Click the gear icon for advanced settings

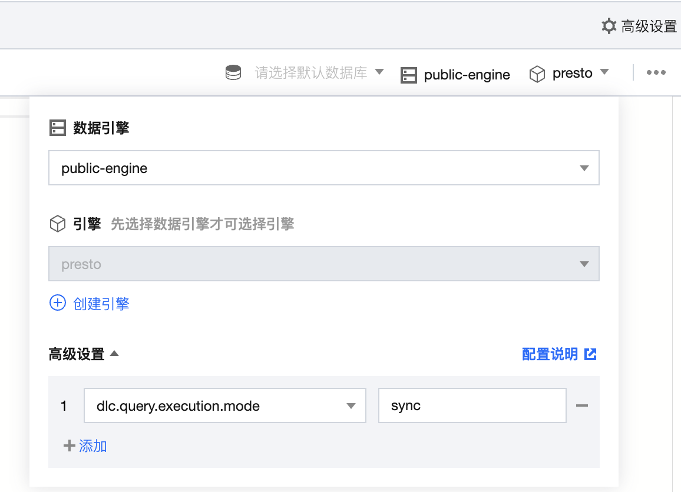click(609, 26)
